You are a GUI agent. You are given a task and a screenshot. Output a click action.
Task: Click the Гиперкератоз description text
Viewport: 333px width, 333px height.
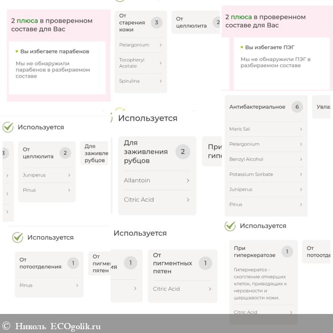260,284
